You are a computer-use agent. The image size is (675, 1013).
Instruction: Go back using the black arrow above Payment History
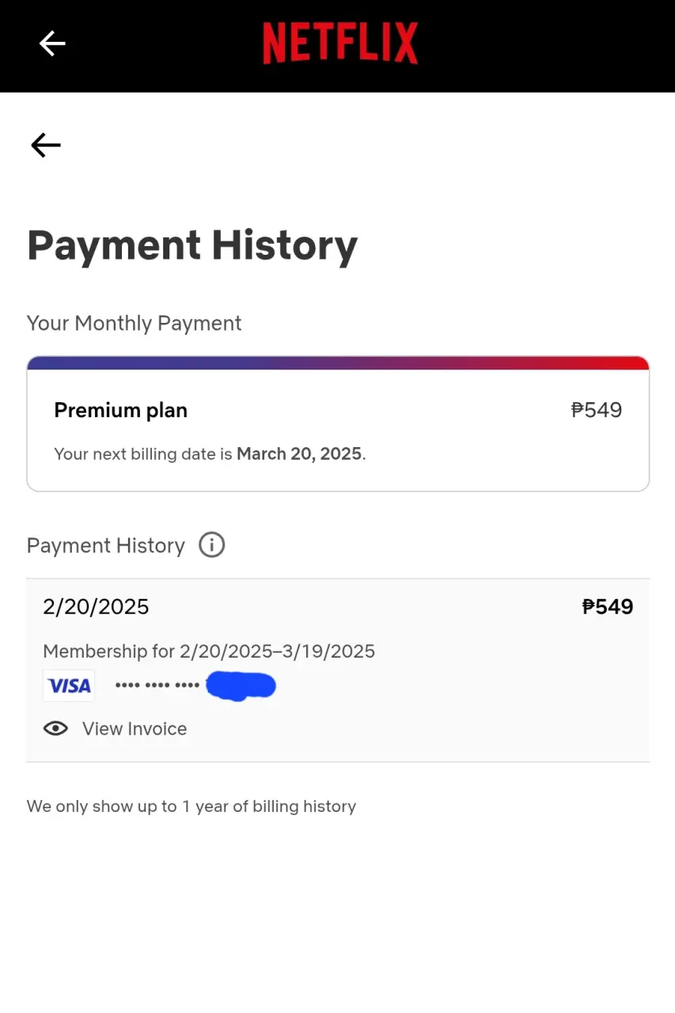point(45,145)
